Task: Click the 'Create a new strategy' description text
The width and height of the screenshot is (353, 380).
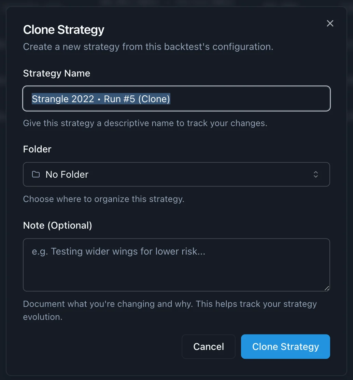Action: point(148,47)
